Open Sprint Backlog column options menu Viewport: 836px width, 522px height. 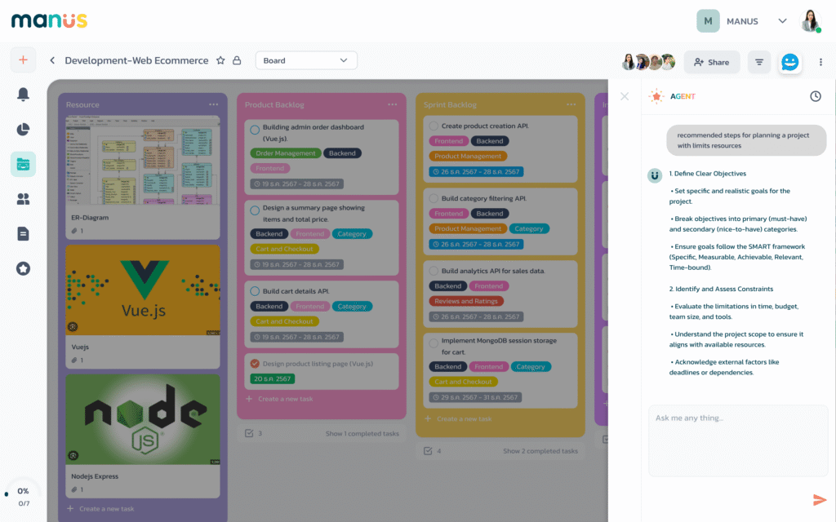tap(571, 104)
